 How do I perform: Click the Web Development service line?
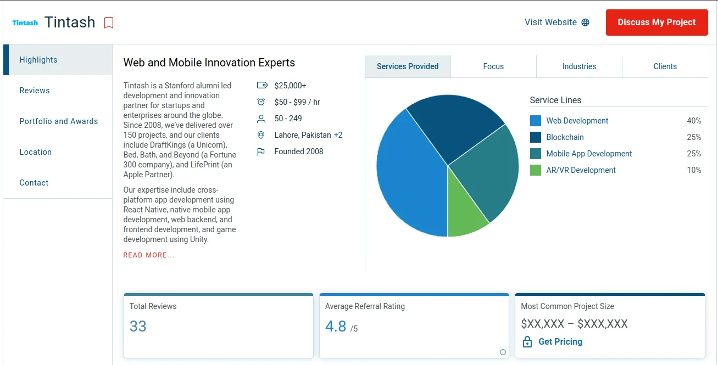[x=577, y=121]
